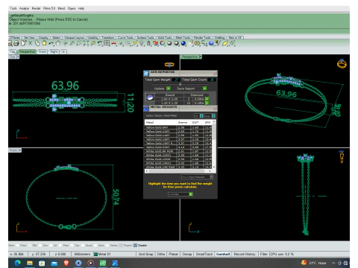Click the Paste clipboard icon
Screen dimensions: 358x268
44,43
